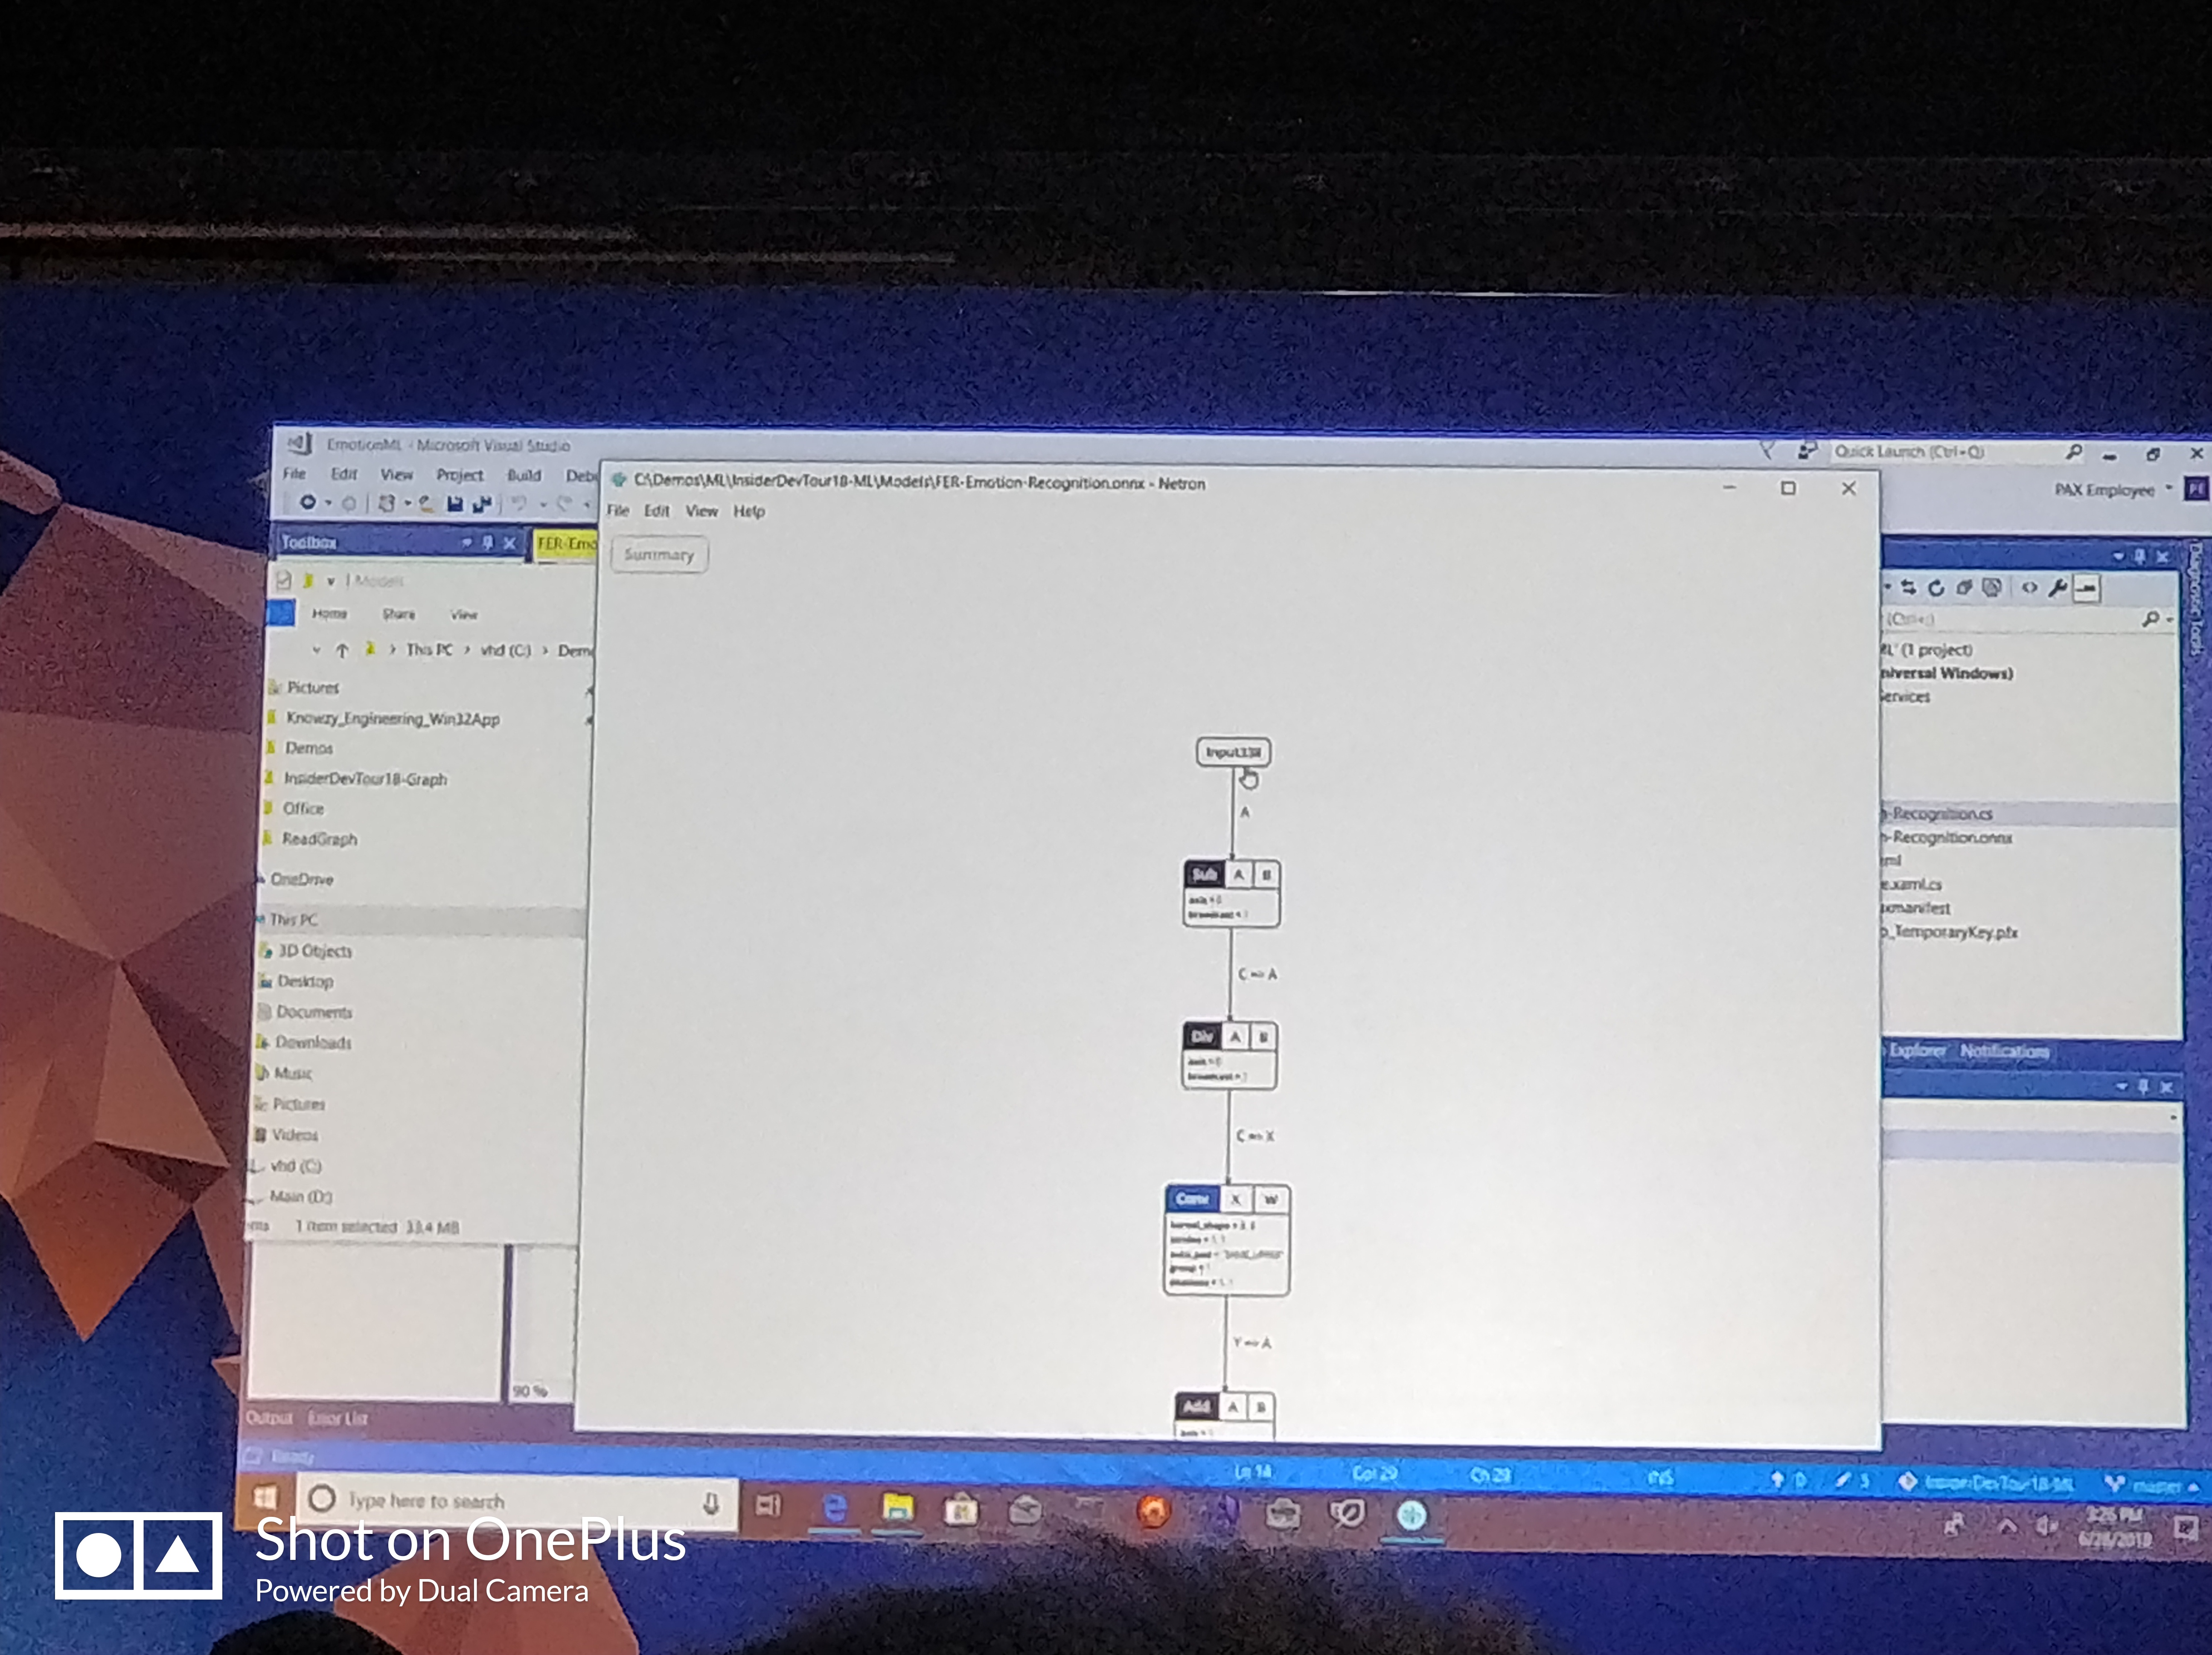Viewport: 2212px width, 1655px height.
Task: Click the wrench properties icon in Solution Explorer
Action: 2057,588
